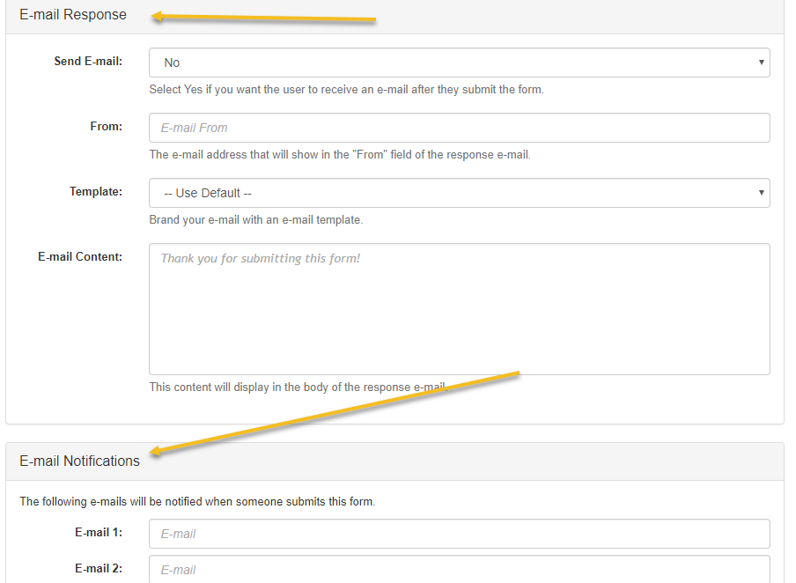Click the E-mail Notifications section header
796x583 pixels.
pos(80,461)
